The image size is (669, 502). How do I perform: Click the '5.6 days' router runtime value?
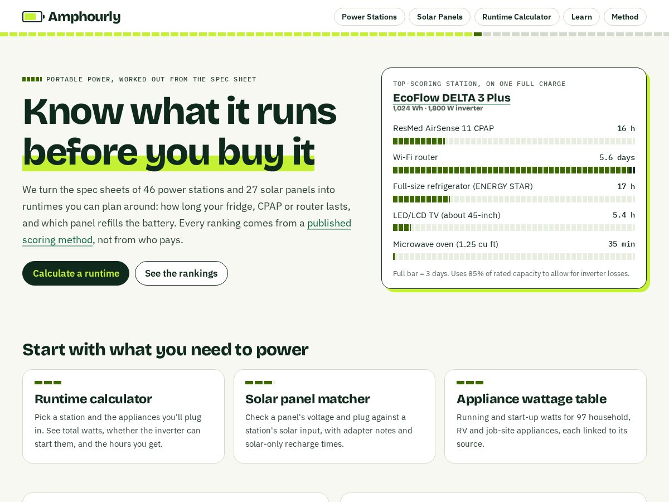click(x=617, y=157)
